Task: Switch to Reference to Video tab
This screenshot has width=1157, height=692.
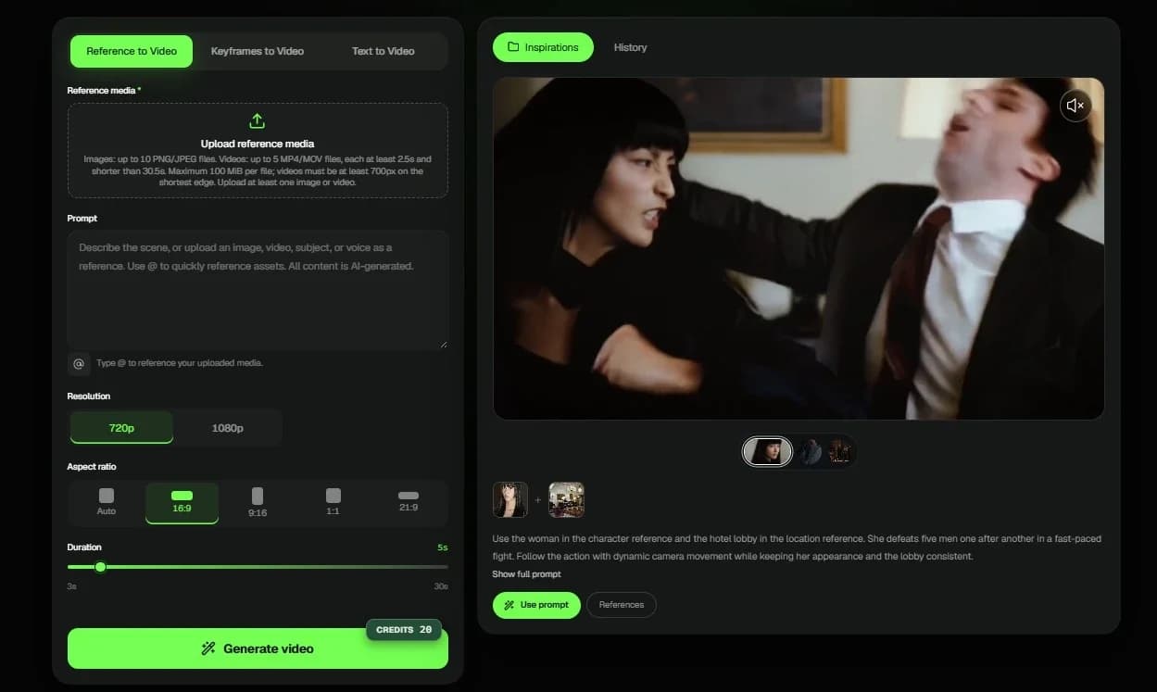Action: pos(132,51)
